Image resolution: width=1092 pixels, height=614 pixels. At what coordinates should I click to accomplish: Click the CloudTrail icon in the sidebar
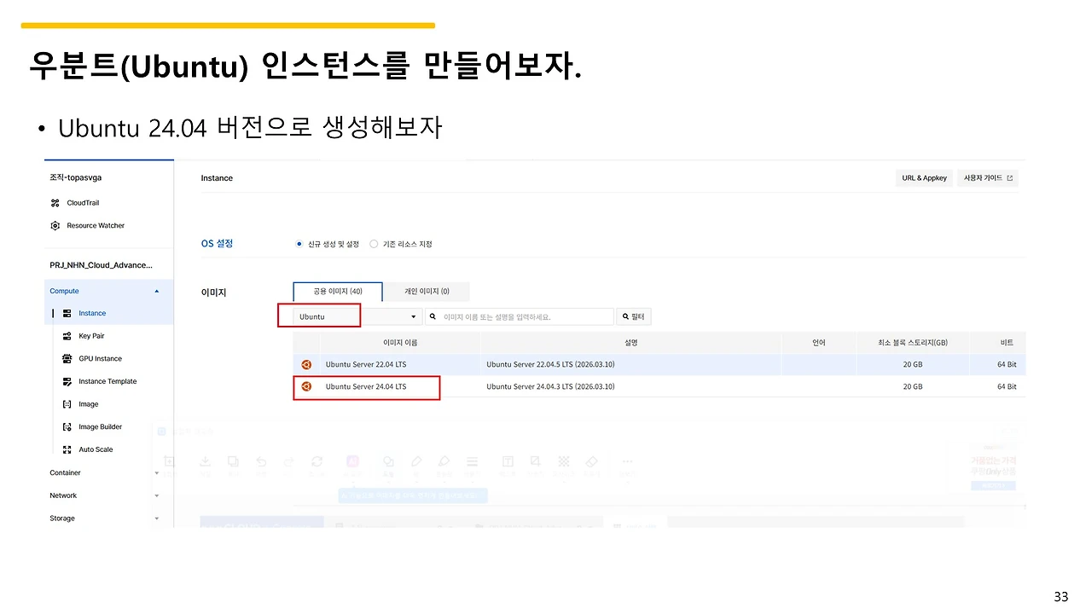55,202
